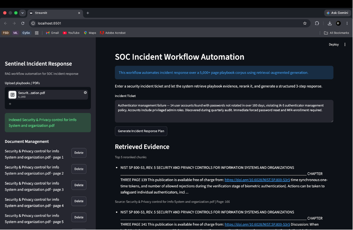Delete the page 2 document entry
Viewport: 353px width, 230px height.
(79, 169)
